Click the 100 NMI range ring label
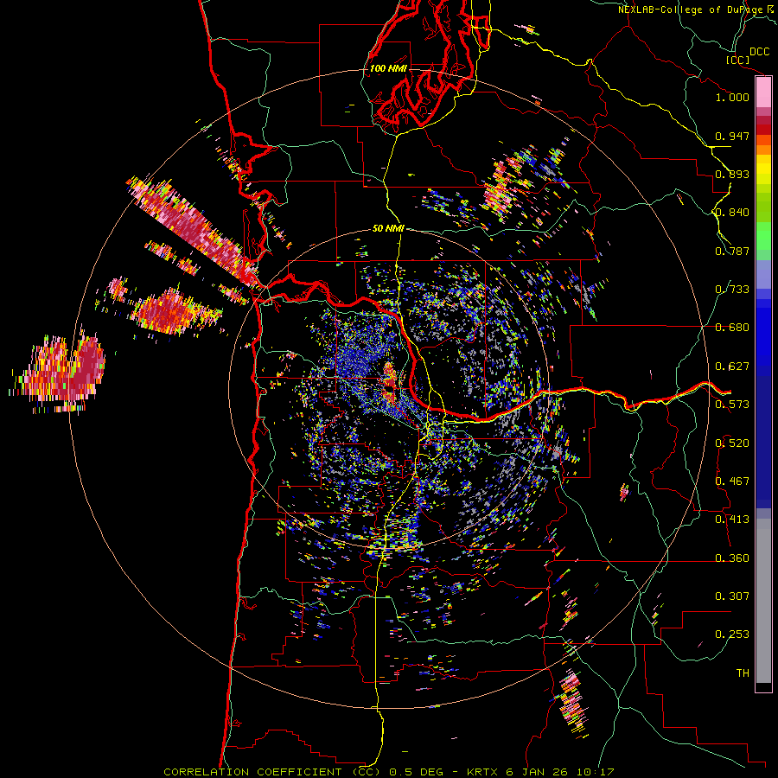The image size is (778, 778). [x=388, y=68]
